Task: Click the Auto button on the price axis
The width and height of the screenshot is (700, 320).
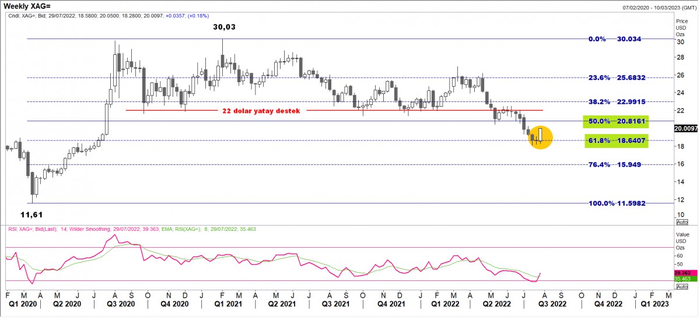Action: [681, 222]
